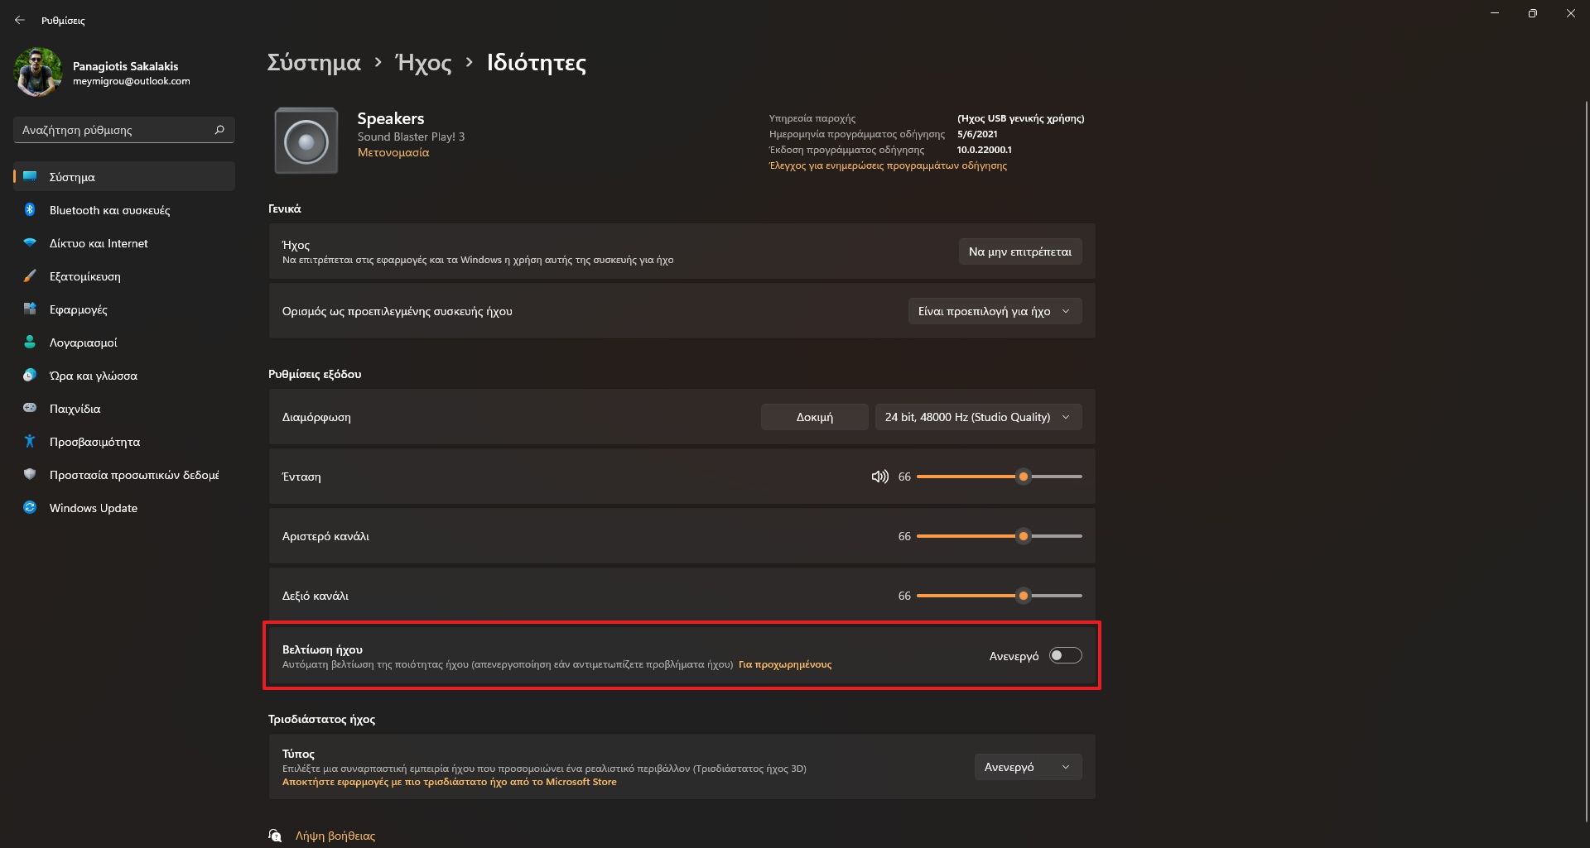Click the Windows Update sidebar icon
Image resolution: width=1590 pixels, height=848 pixels.
pos(30,508)
